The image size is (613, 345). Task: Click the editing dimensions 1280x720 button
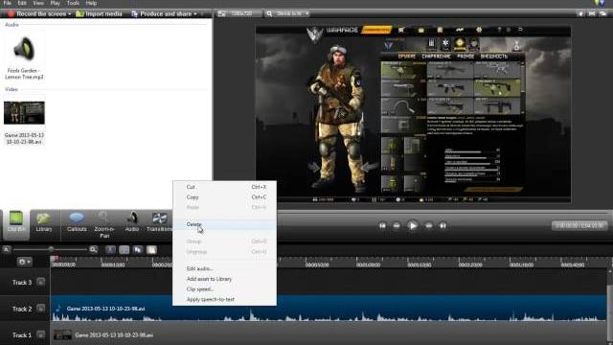coord(238,13)
